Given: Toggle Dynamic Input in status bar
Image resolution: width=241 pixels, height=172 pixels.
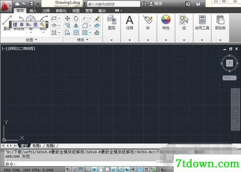Looking at the screenshot, I should coord(127,169).
